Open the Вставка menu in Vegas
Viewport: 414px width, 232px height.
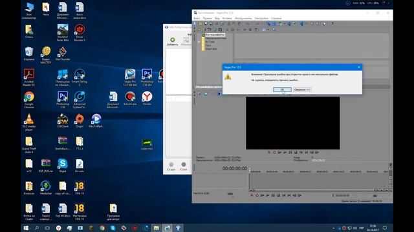point(227,18)
